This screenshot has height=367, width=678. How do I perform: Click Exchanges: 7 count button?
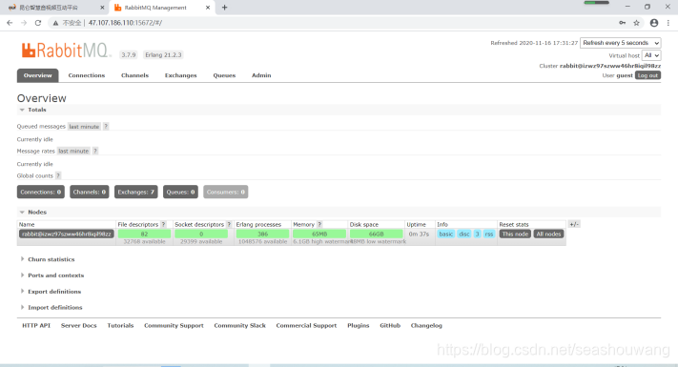click(x=135, y=192)
